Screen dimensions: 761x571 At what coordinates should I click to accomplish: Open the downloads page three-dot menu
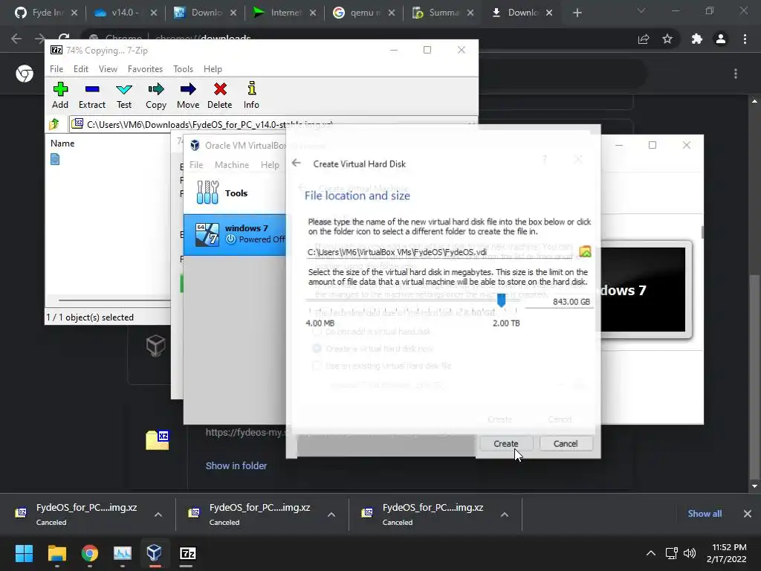point(736,74)
